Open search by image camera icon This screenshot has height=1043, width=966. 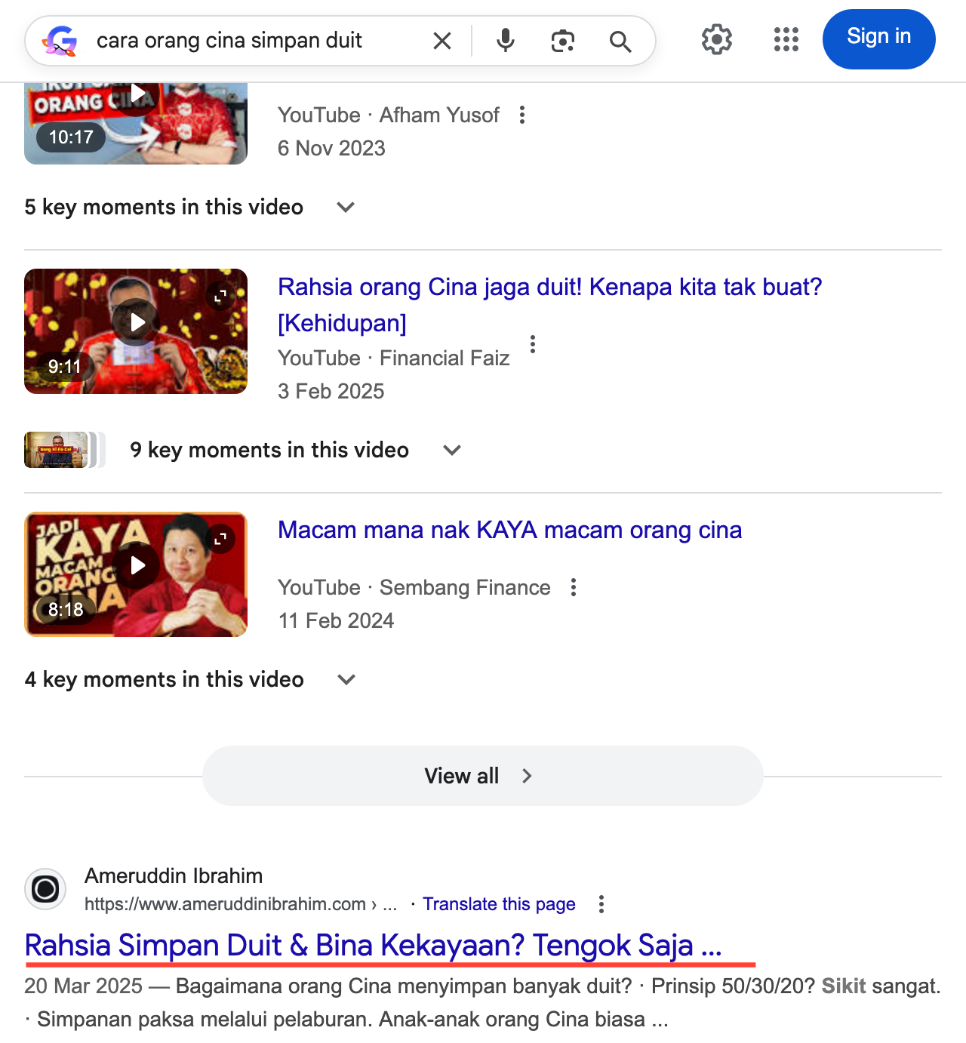click(563, 41)
